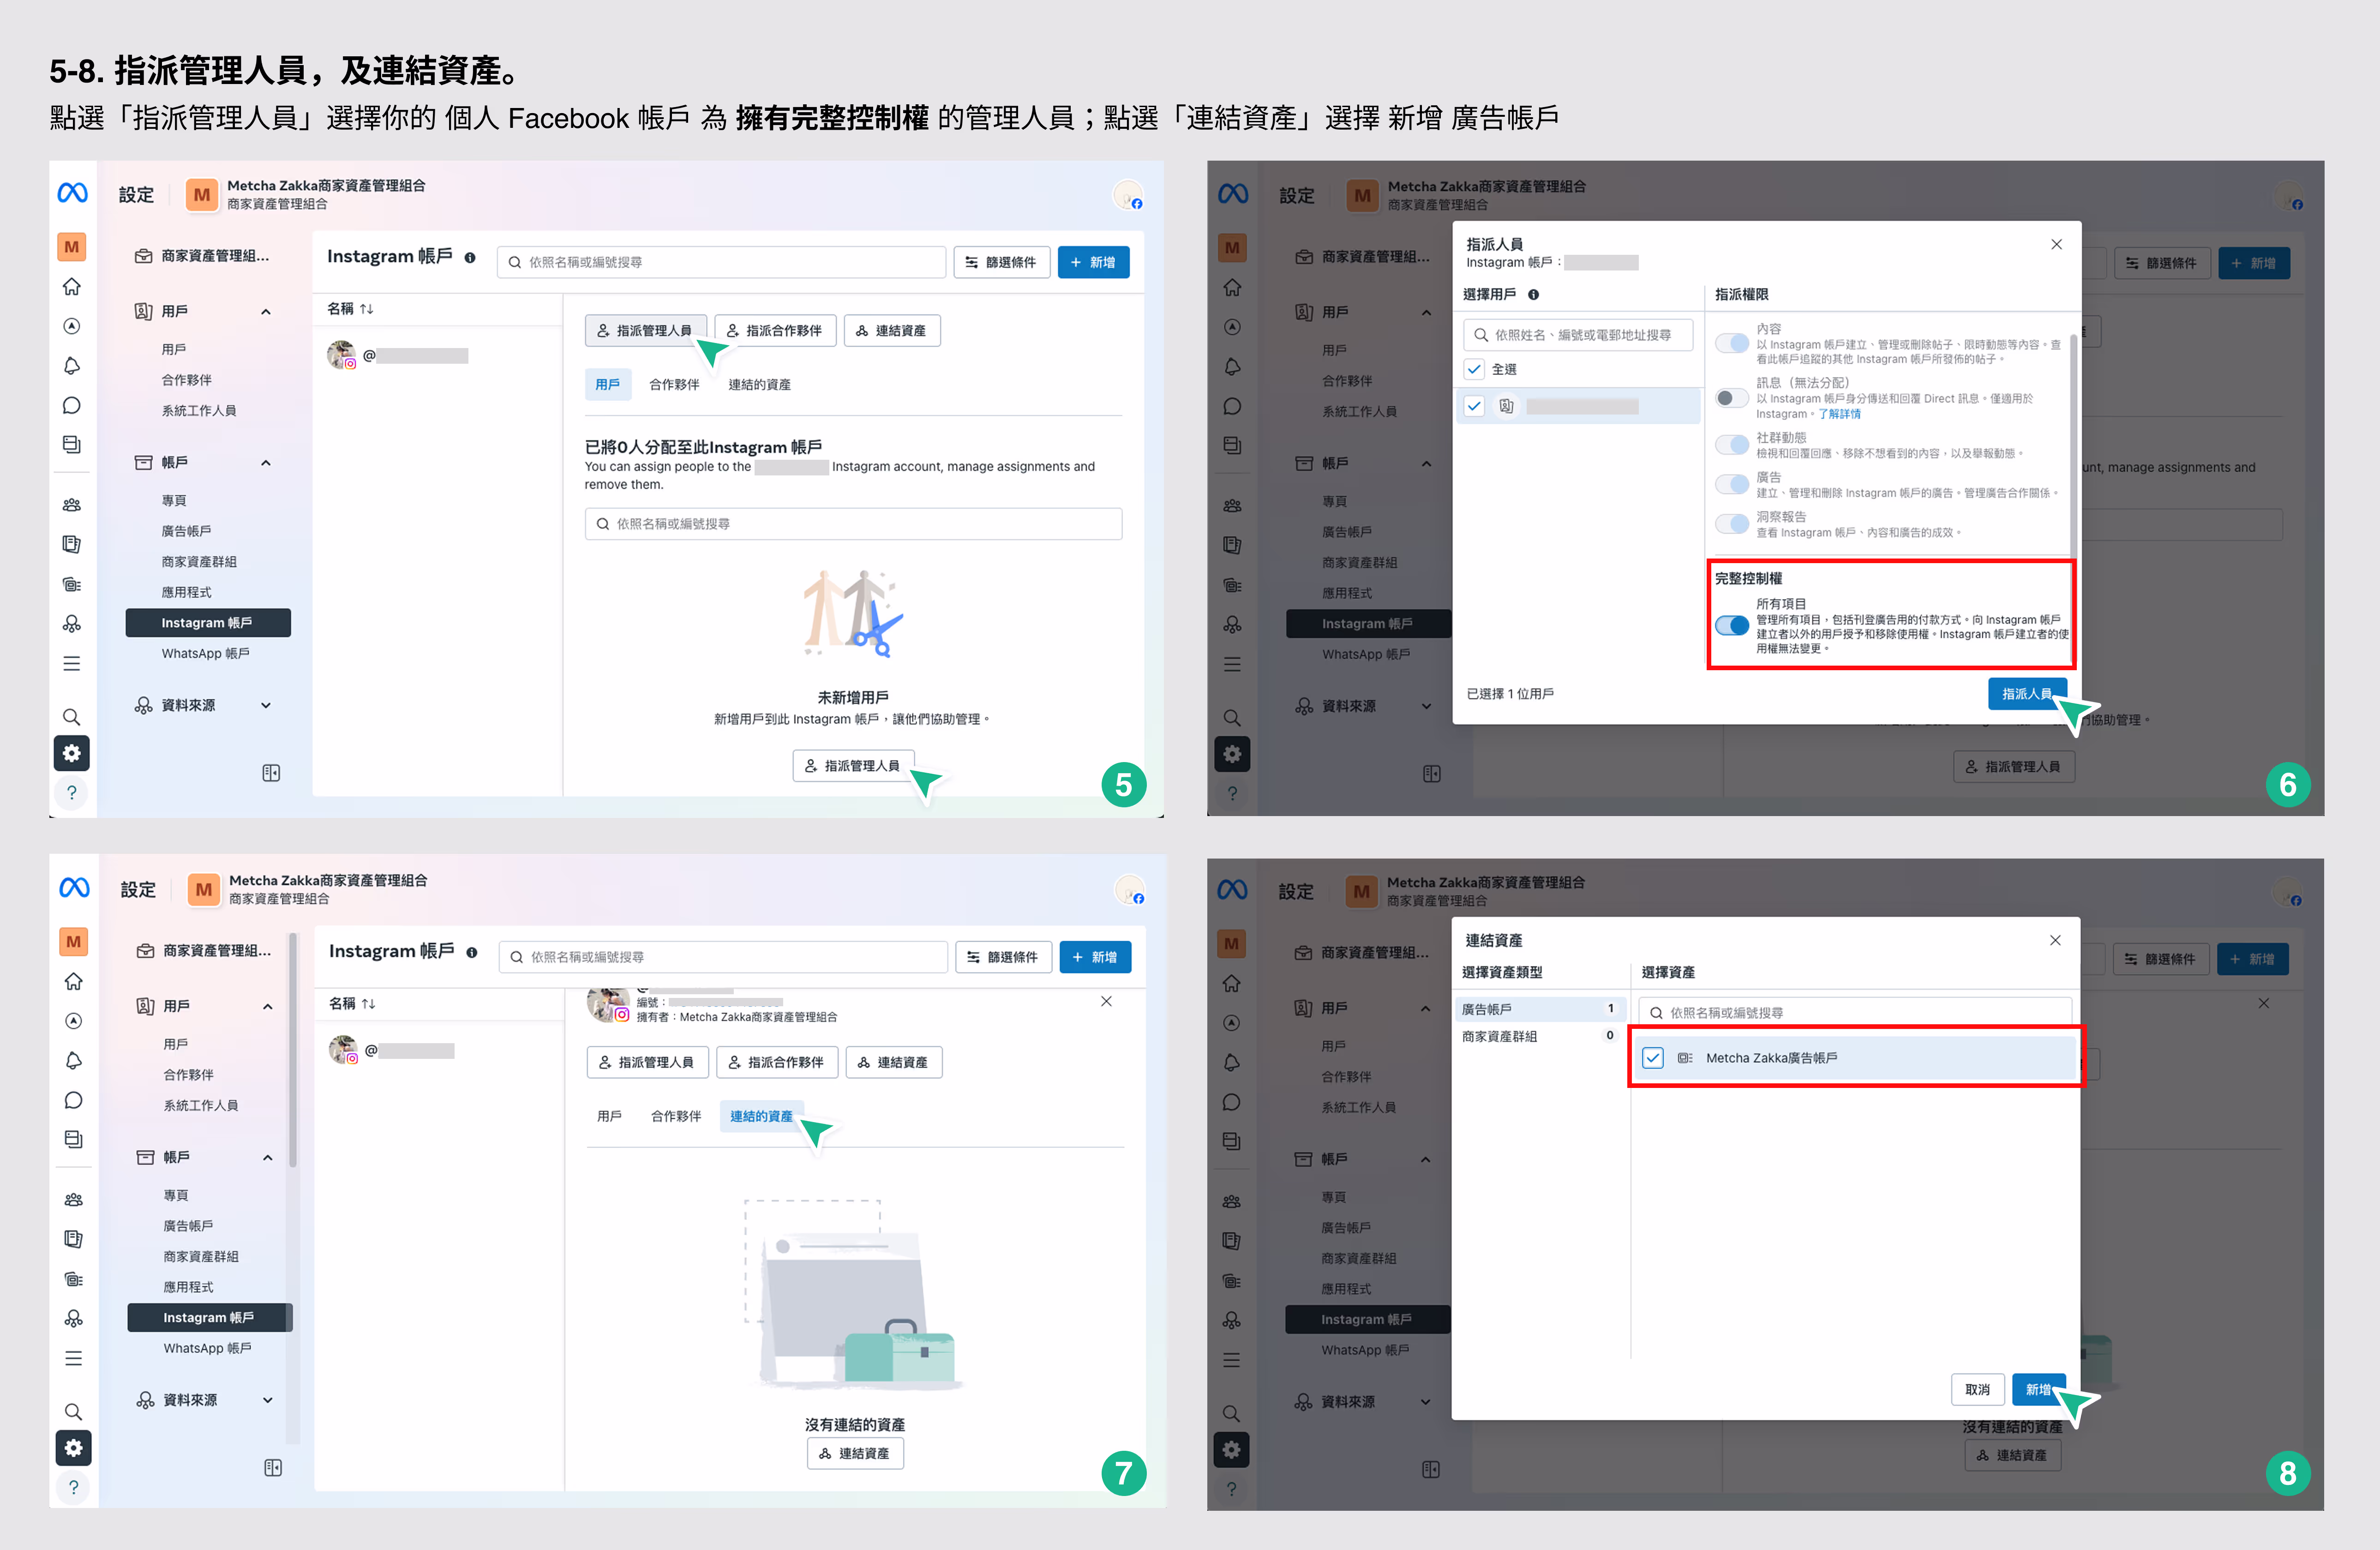Click the settings gear icon in step 5 sidebar
Image resolution: width=2380 pixels, height=1550 pixels.
pyautogui.click(x=72, y=753)
